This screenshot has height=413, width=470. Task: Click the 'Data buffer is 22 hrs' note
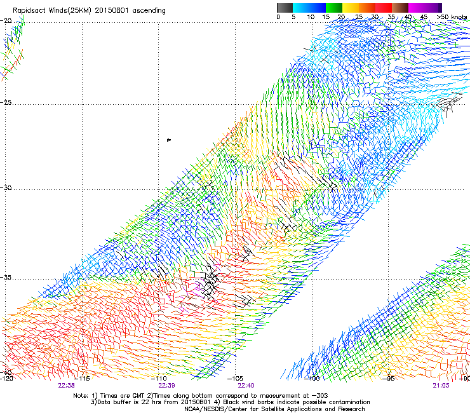coord(230,402)
